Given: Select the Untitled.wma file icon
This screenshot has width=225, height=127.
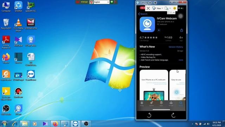Looking at the screenshot, I should [31, 24].
